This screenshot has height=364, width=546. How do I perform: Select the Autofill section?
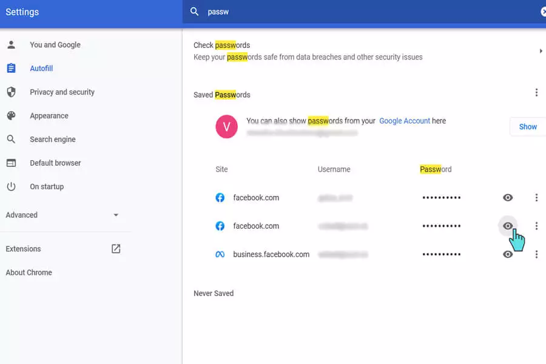click(x=41, y=69)
